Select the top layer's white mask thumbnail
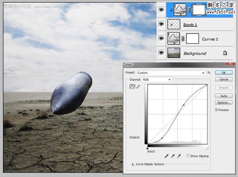 point(199,10)
